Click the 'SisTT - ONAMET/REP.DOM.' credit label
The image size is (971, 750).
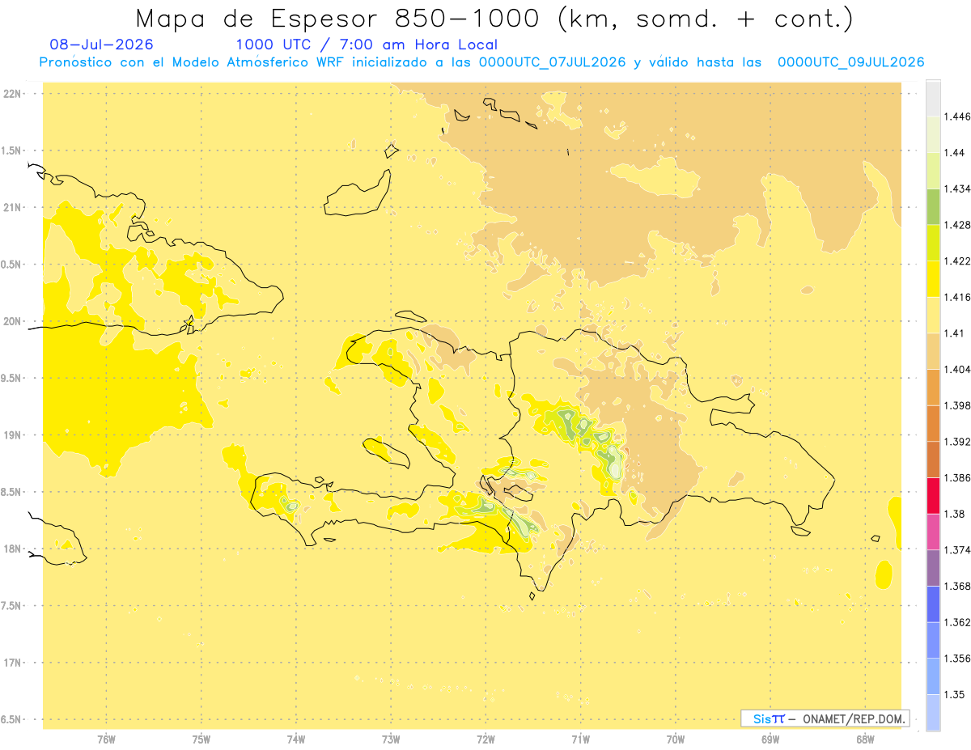click(x=825, y=718)
